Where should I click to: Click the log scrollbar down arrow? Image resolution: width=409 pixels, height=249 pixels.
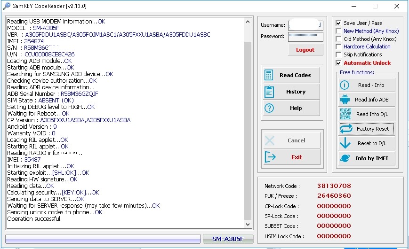tap(248, 224)
